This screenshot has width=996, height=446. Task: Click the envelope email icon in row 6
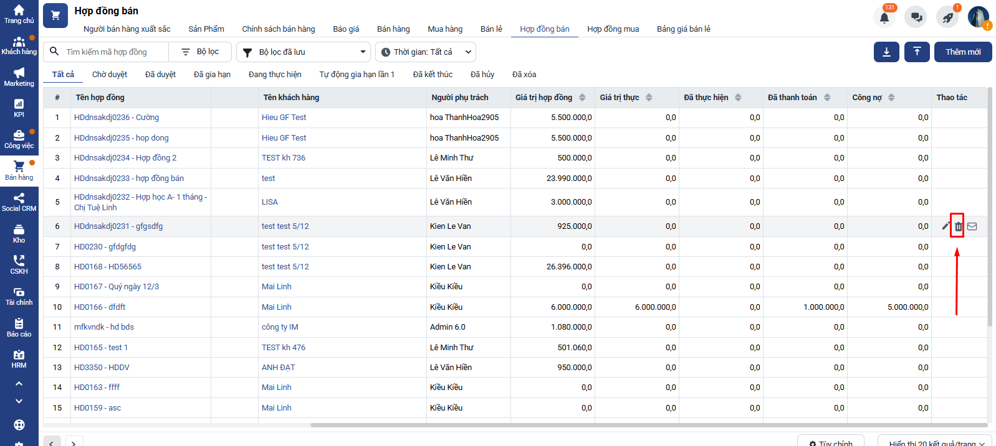click(972, 226)
